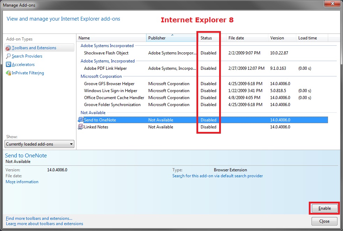Click the Accelerators arrow icon
The height and width of the screenshot is (231, 343).
click(x=8, y=65)
